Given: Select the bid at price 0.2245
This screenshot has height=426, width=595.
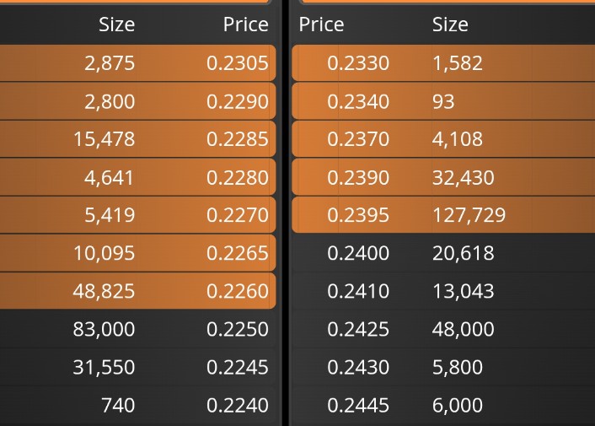Looking at the screenshot, I should 137,367.
